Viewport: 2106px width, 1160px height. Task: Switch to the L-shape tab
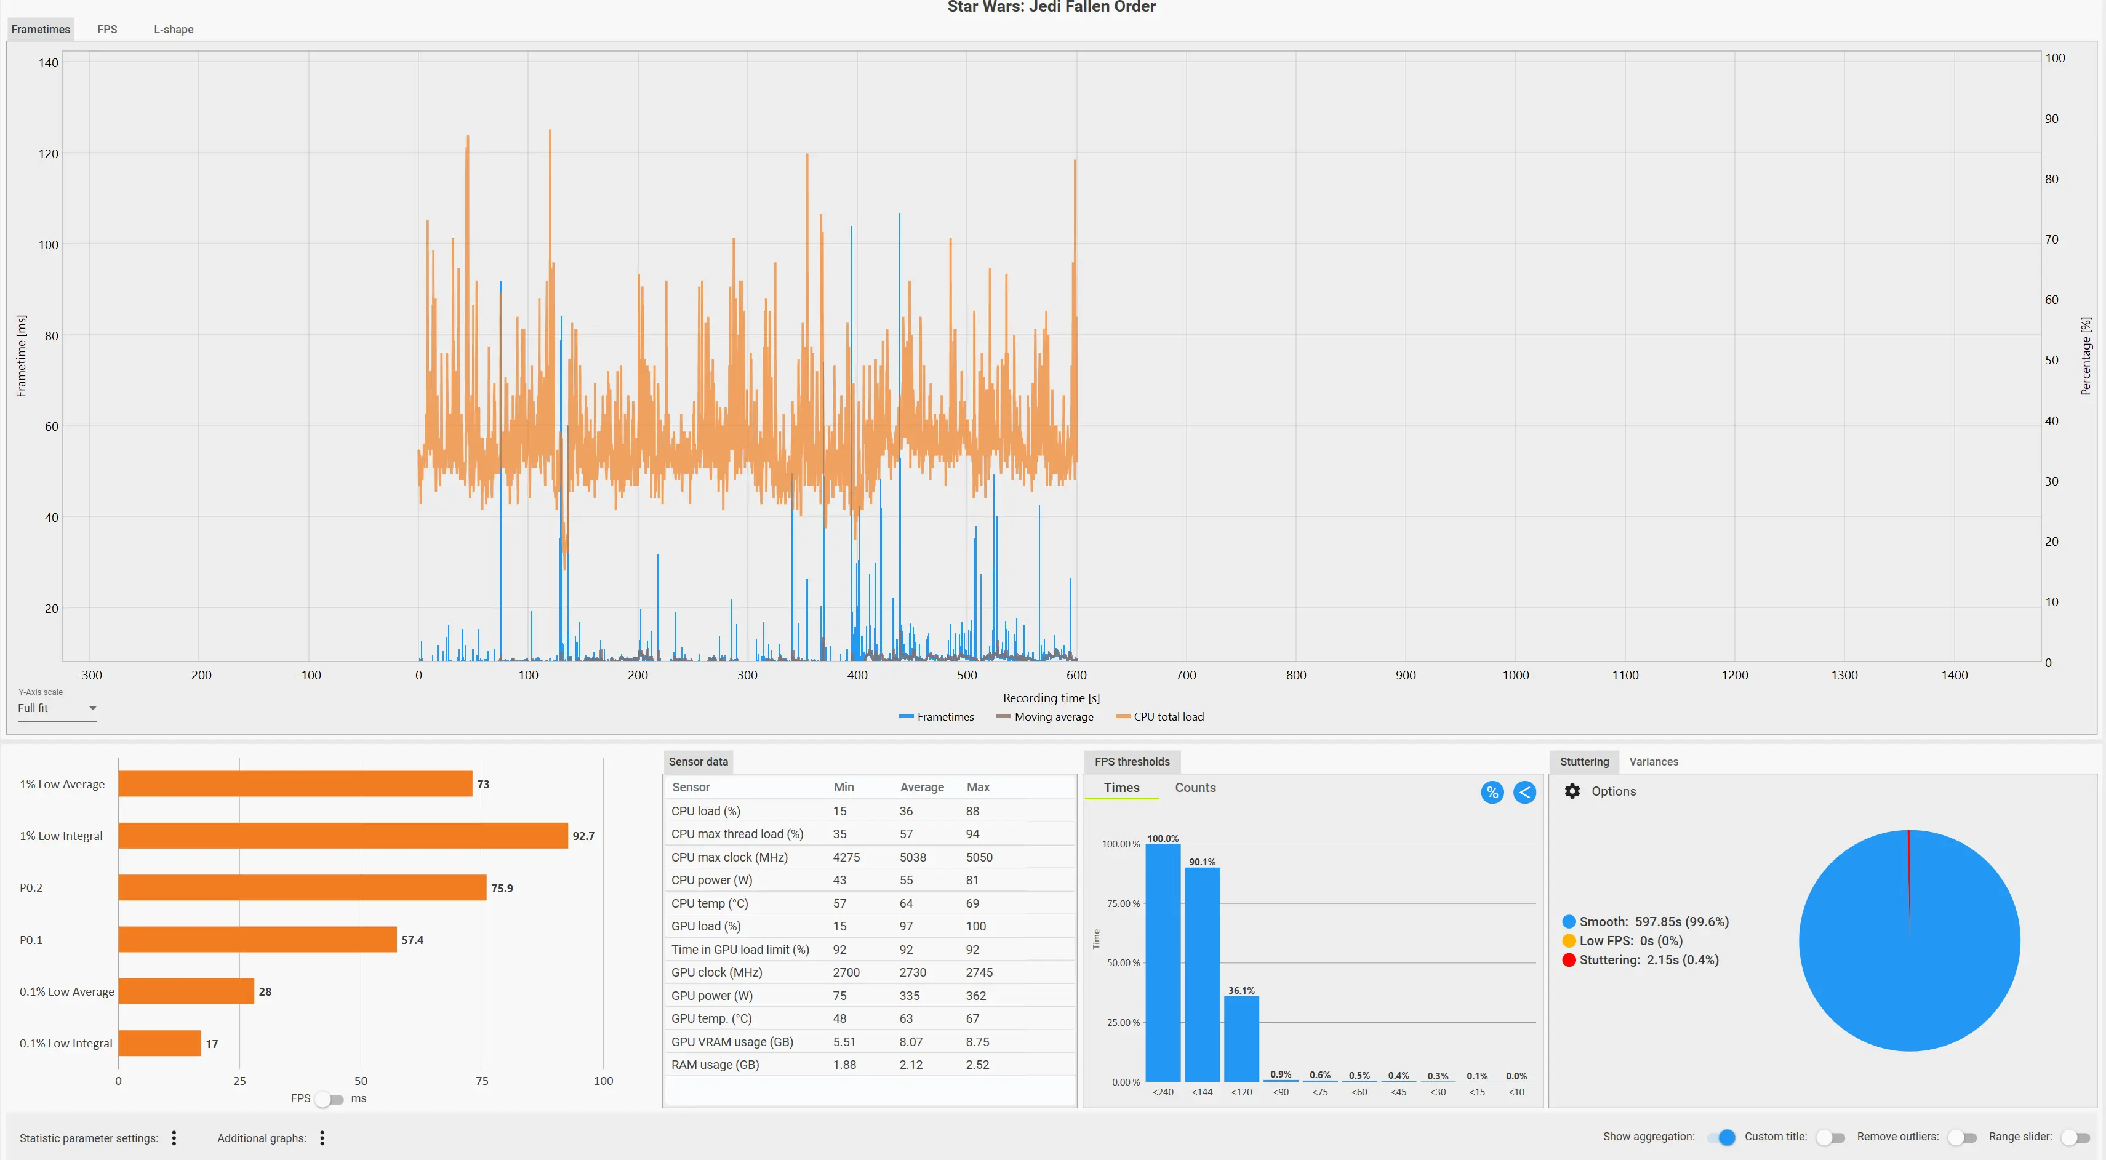tap(174, 30)
